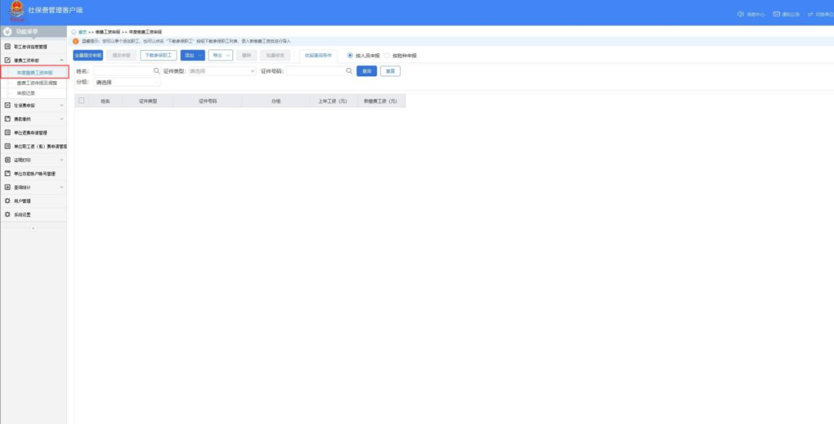The height and width of the screenshot is (424, 834).
Task: Click the 消息中心 speaker icon
Action: click(740, 14)
